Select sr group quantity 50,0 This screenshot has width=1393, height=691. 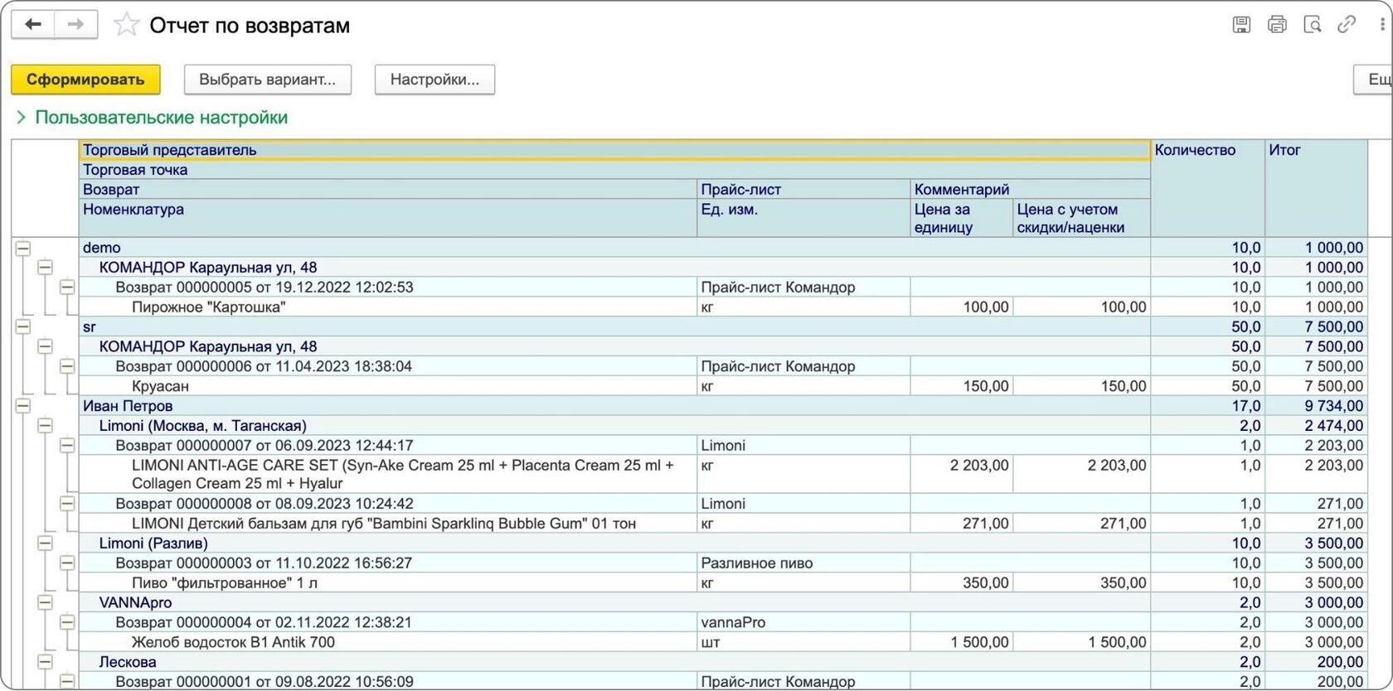[1207, 326]
